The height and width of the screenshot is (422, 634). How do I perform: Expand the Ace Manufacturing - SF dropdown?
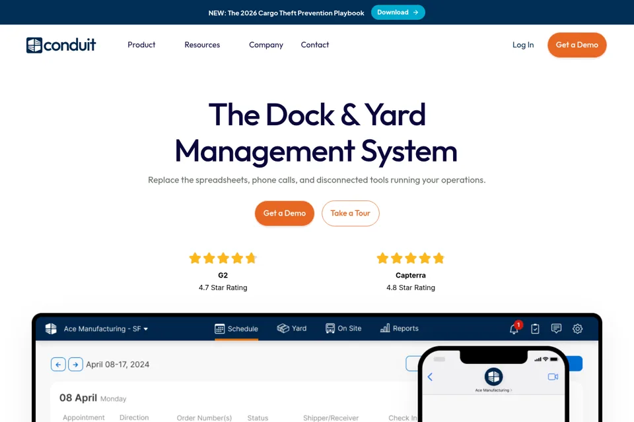pos(106,329)
